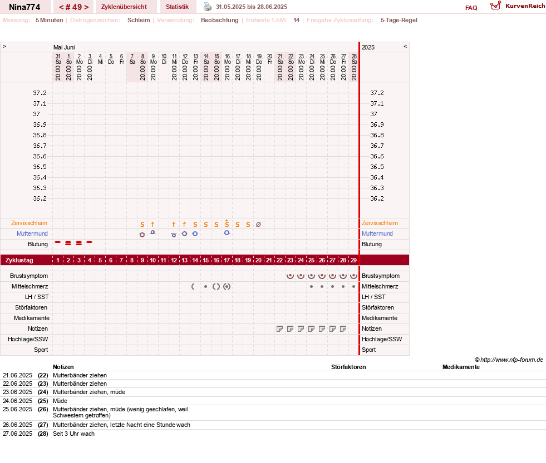
Task: Click date column header '16. Mo'
Action: [228, 59]
